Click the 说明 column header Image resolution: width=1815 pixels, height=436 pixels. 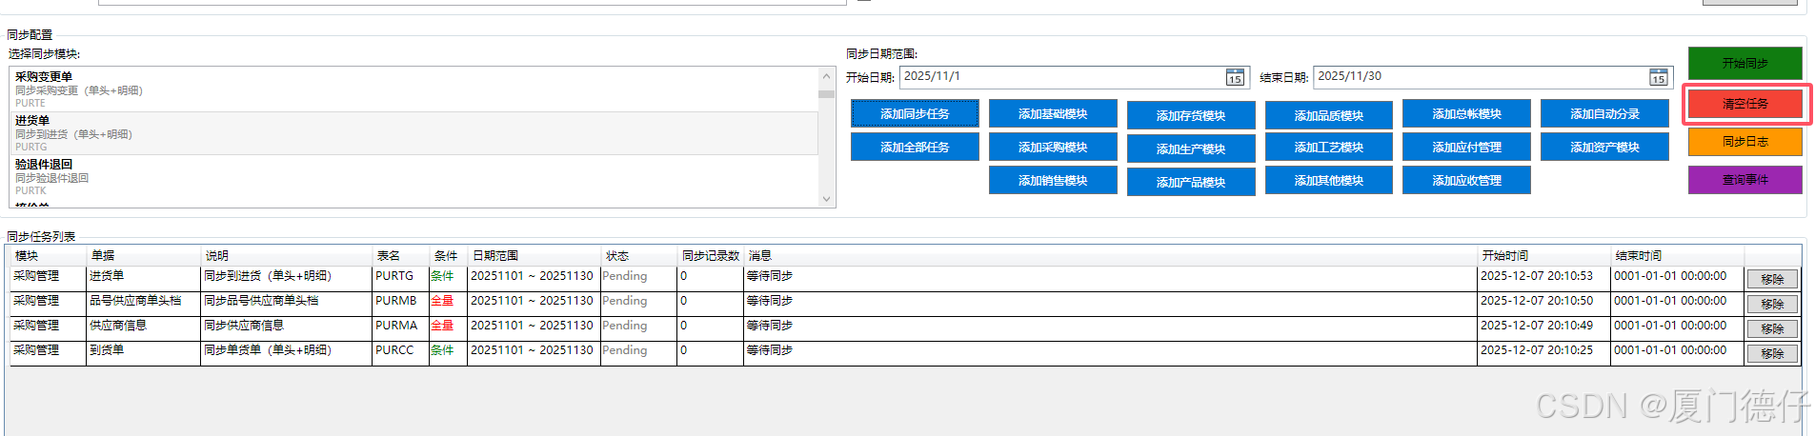pyautogui.click(x=286, y=256)
